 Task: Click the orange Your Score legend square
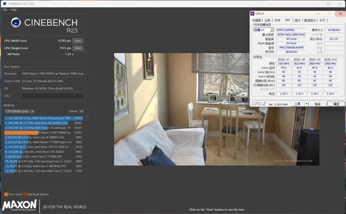pyautogui.click(x=5, y=194)
